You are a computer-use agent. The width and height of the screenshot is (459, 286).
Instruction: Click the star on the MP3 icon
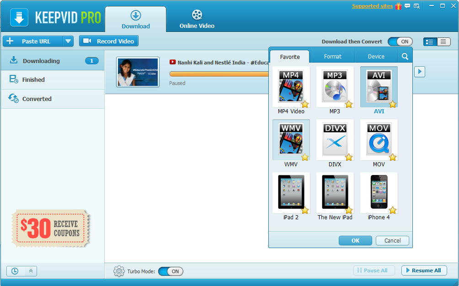tap(349, 105)
